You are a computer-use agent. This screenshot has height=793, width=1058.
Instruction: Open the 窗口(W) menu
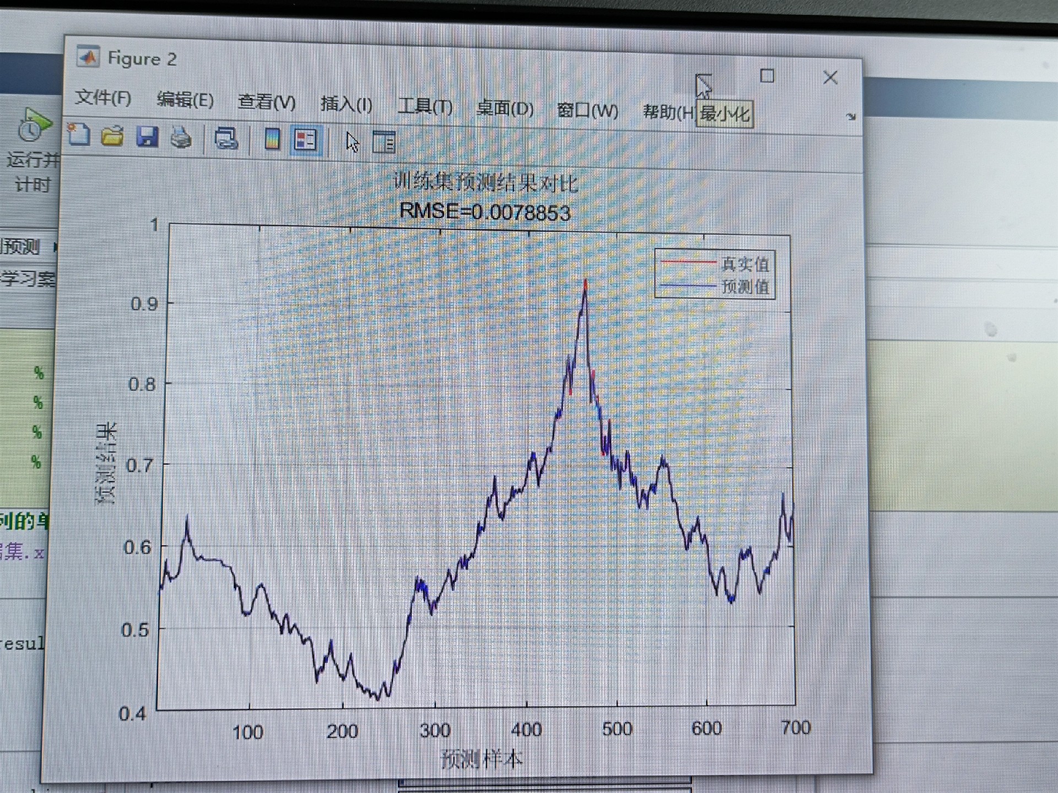tap(587, 111)
